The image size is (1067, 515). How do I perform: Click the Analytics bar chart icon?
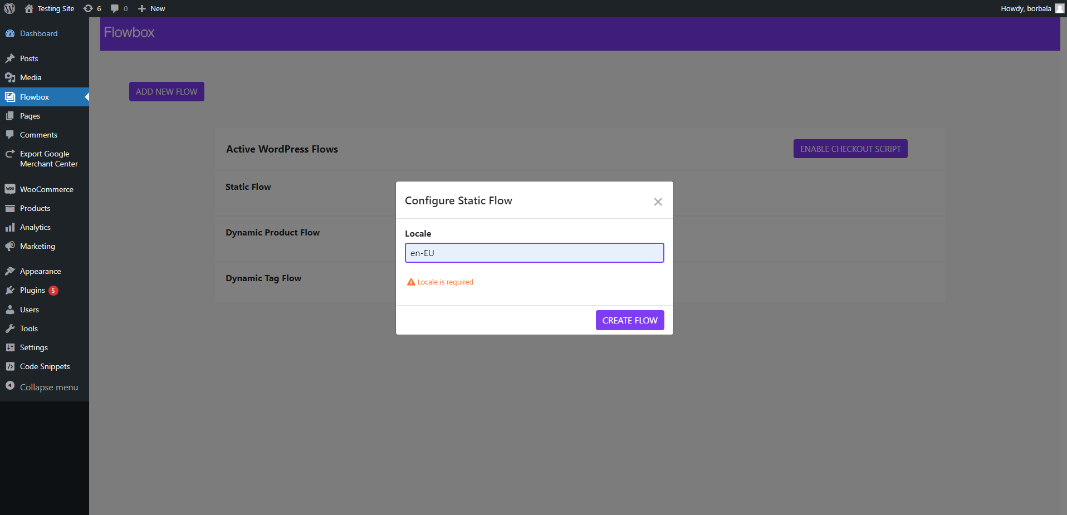point(10,227)
